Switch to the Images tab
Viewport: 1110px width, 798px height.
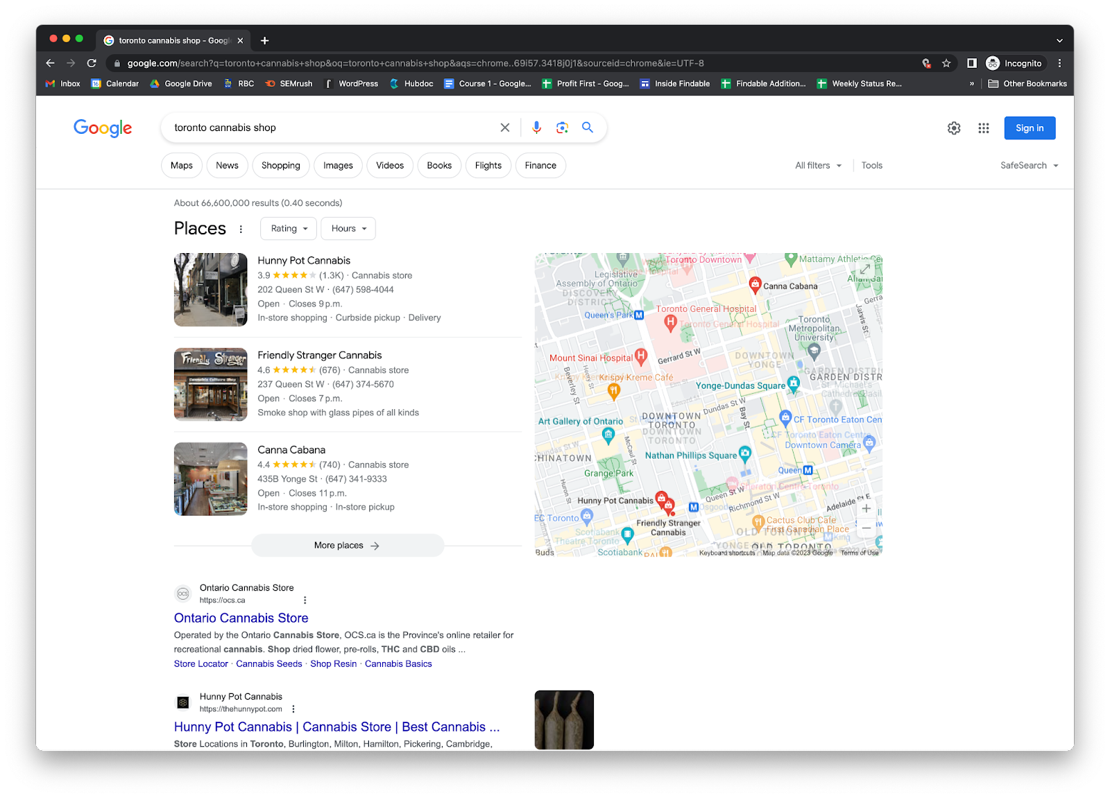[x=338, y=166]
